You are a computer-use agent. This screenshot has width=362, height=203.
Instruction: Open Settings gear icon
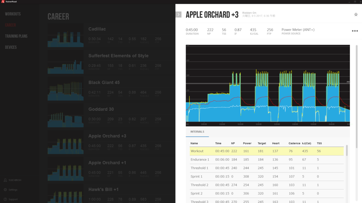5,190
